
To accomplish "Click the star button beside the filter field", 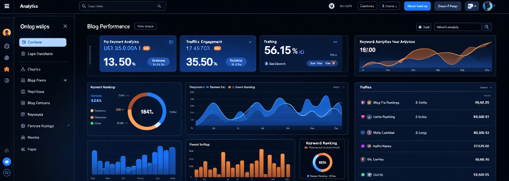I will 424,27.
